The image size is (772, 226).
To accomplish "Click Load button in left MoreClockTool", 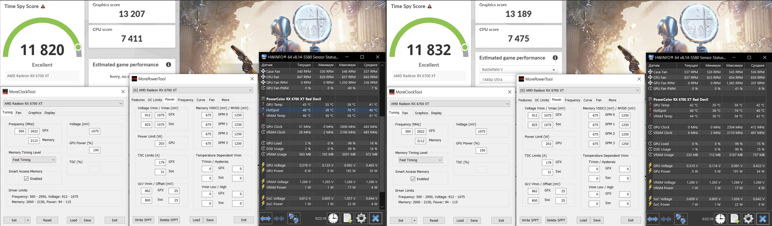I will [73, 220].
